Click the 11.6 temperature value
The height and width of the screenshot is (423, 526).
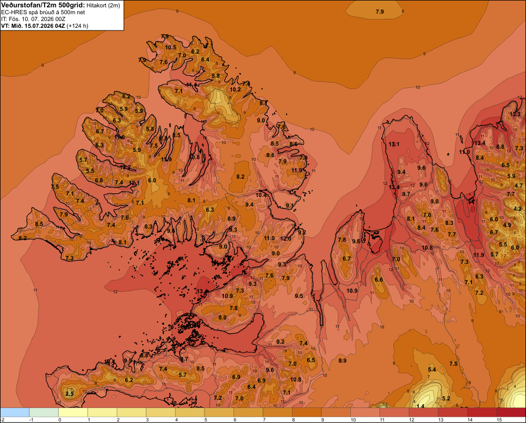pos(120,137)
